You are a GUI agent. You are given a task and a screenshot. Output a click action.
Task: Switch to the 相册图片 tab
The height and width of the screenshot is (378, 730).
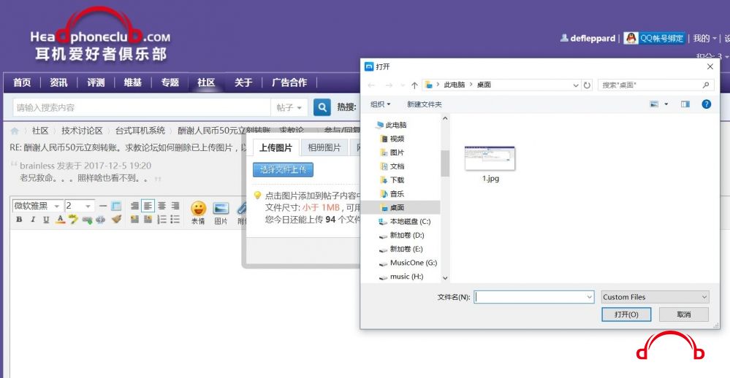click(x=324, y=147)
